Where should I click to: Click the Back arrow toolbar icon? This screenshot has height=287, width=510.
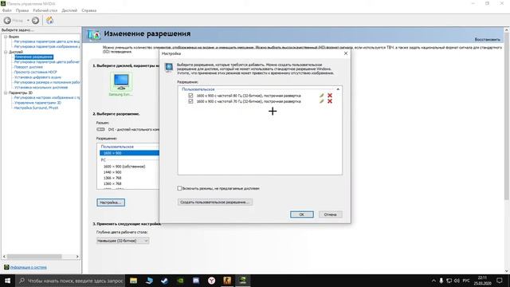tap(7, 21)
